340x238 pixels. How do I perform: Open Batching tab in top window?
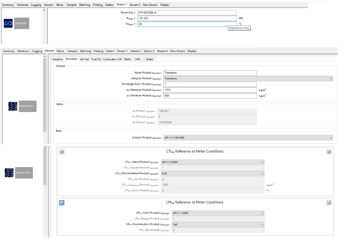pos(85,5)
